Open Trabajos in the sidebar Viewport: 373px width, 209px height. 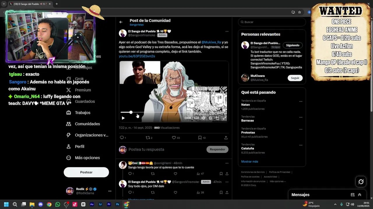(79, 113)
